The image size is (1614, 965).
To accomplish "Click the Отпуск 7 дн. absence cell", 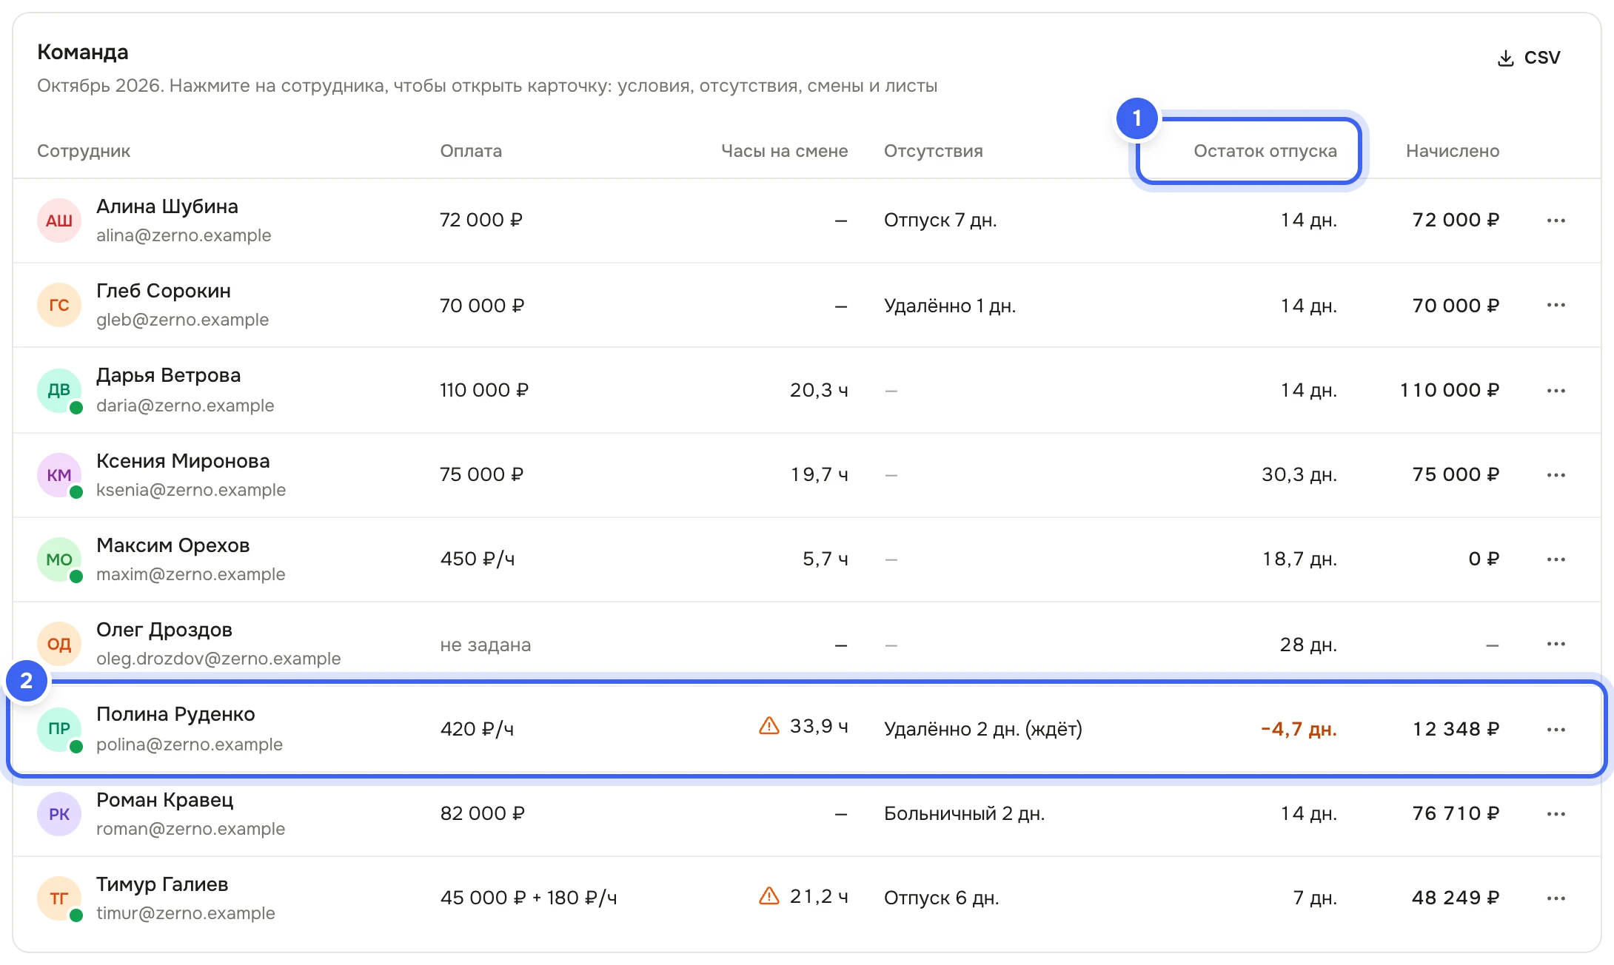I will 940,221.
